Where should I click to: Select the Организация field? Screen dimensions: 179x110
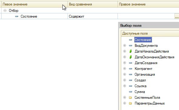coord(145,74)
